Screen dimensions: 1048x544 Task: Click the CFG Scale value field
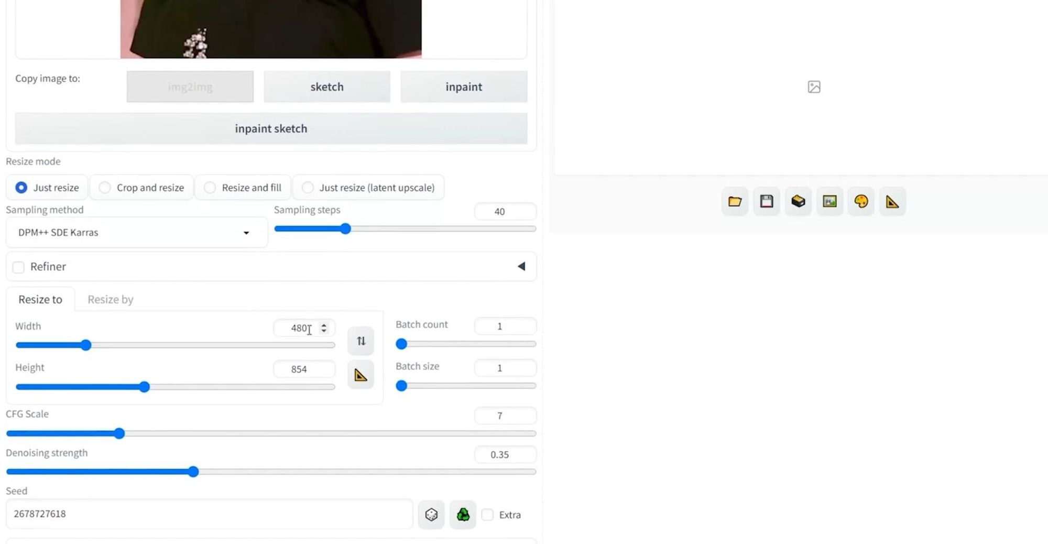505,416
